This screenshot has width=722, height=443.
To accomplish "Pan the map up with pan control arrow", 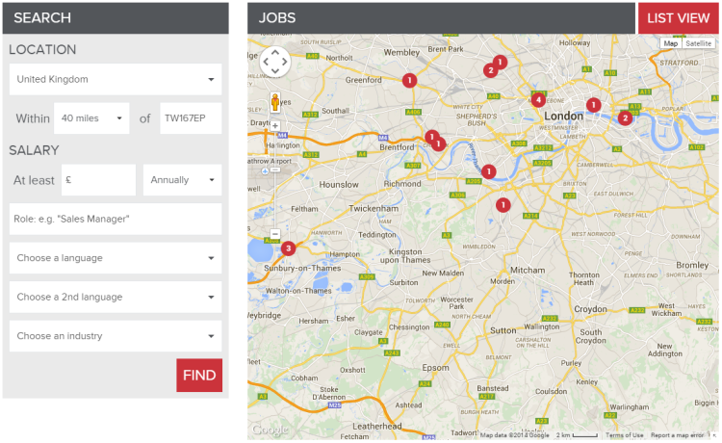I will [275, 52].
